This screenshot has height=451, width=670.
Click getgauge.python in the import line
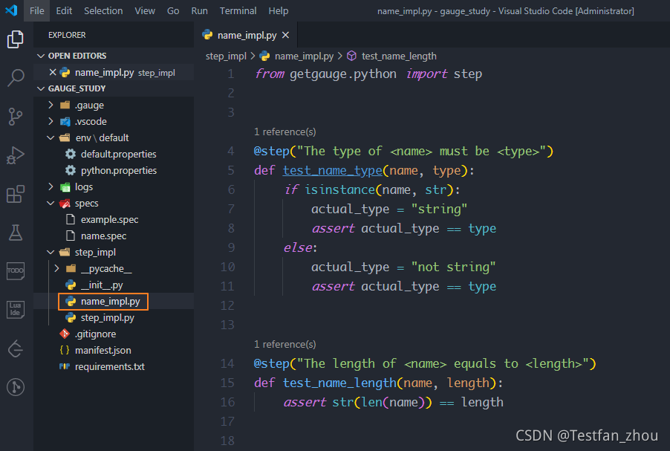[342, 74]
